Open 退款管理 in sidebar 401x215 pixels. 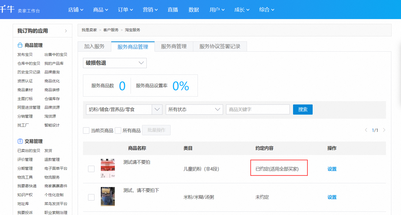[x=52, y=160]
